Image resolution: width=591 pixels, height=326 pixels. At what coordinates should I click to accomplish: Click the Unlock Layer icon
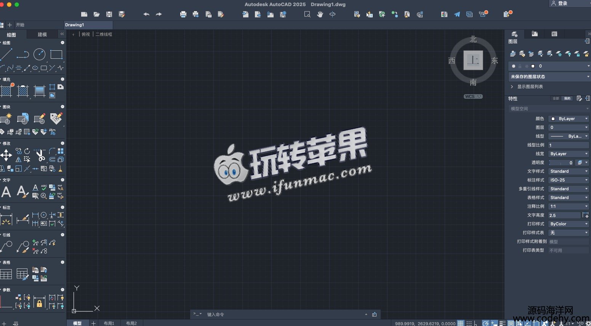(586, 54)
